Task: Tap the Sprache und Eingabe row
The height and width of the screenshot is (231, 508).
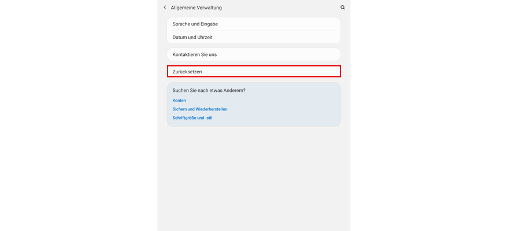Action: click(x=253, y=24)
